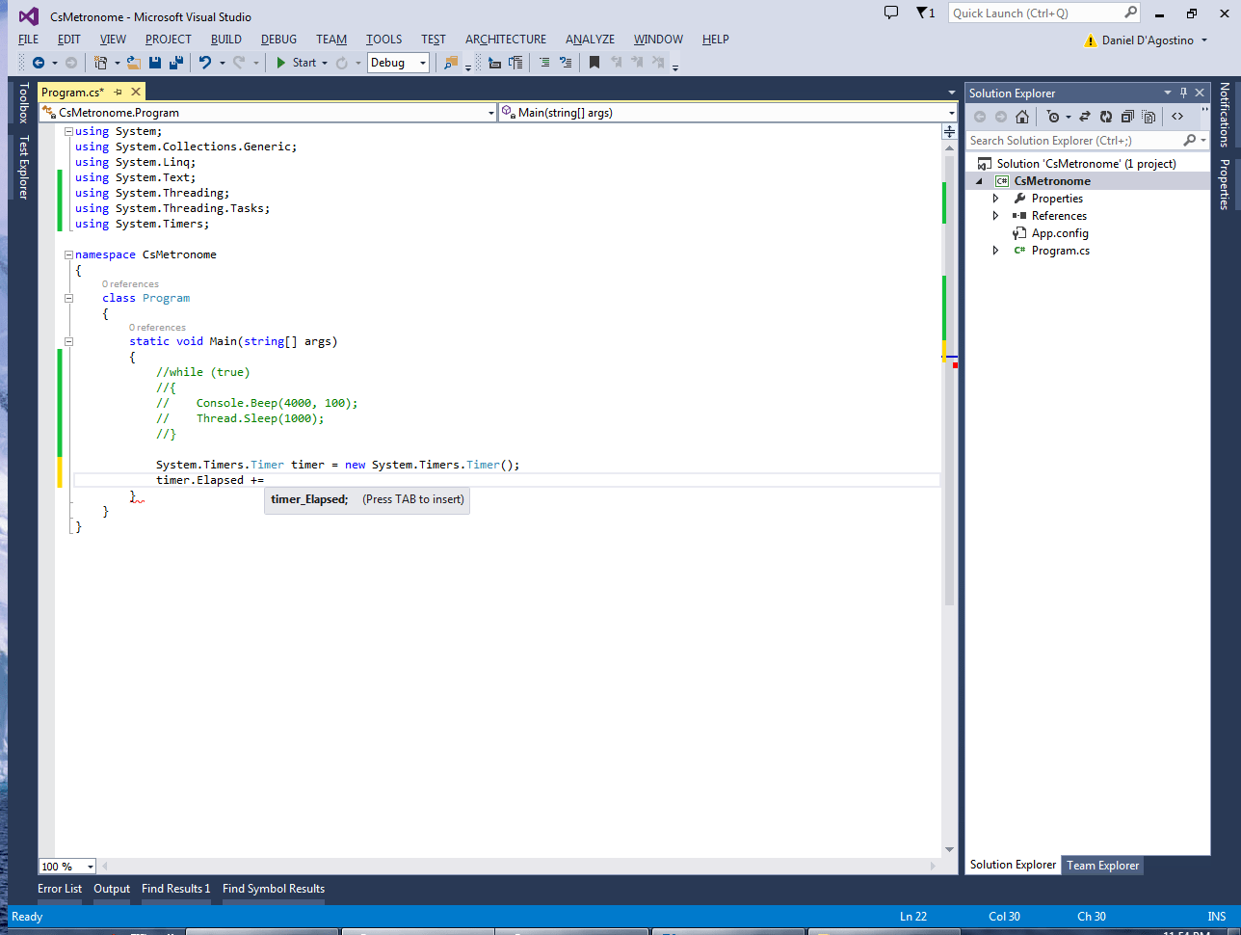Open the Start button's options arrow

point(325,63)
